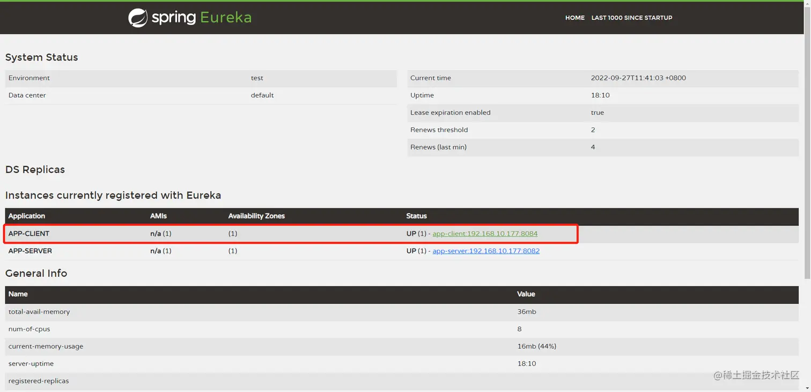This screenshot has width=811, height=392.
Task: Select the APP-SERVER application name
Action: click(30, 251)
